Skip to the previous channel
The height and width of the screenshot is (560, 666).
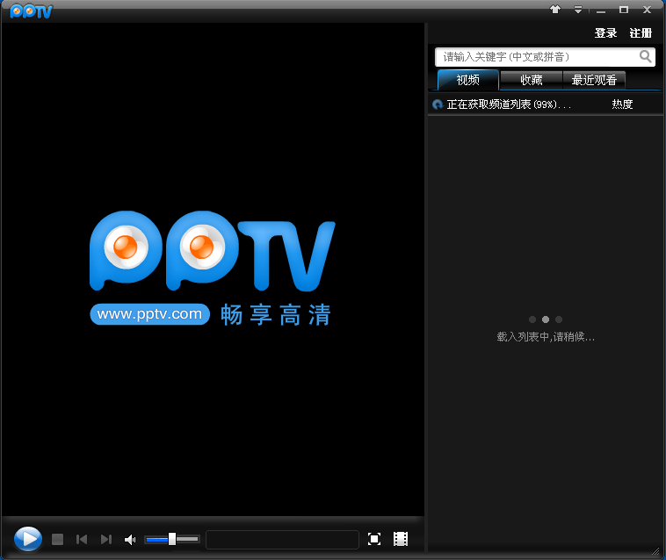[82, 539]
